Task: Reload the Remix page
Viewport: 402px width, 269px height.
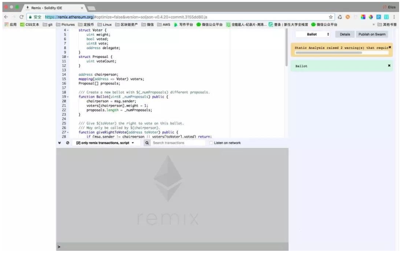Action: (22, 17)
